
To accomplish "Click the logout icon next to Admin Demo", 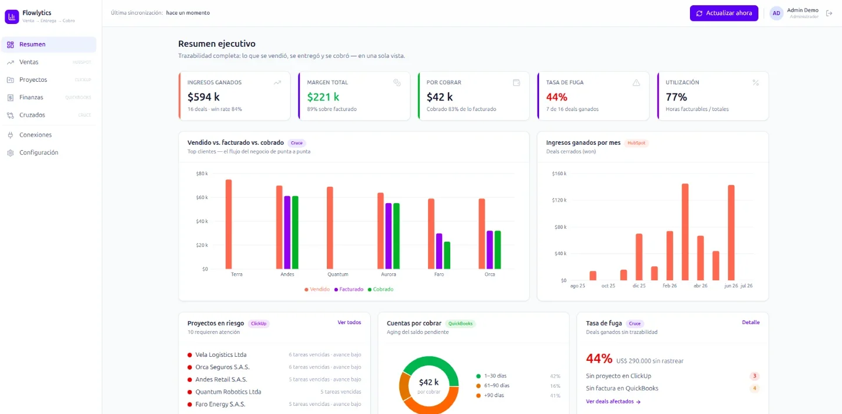I will pos(829,13).
